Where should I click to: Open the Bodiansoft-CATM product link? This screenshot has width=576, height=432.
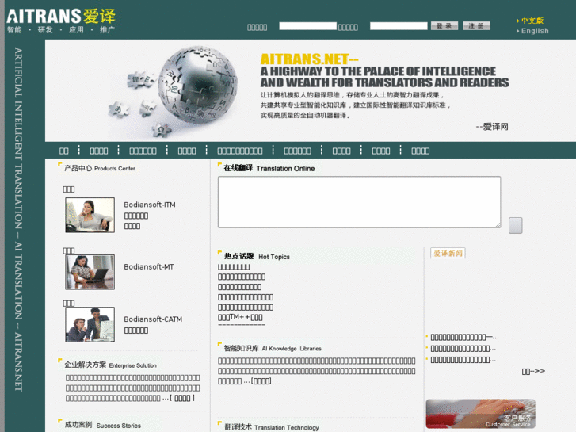coord(153,319)
